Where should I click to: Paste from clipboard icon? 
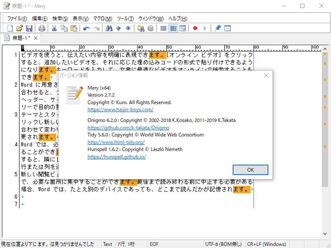[x=74, y=28]
